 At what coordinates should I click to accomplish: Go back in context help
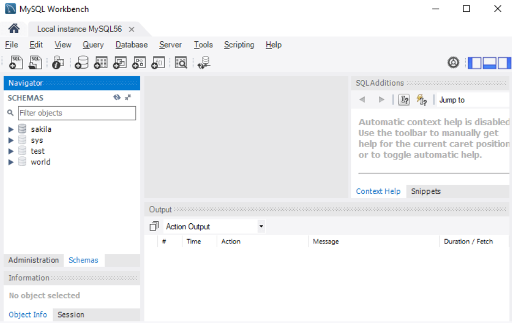coord(362,100)
